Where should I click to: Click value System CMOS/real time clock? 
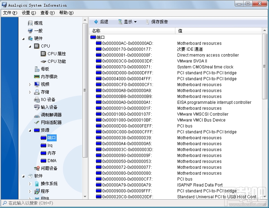[205, 67]
